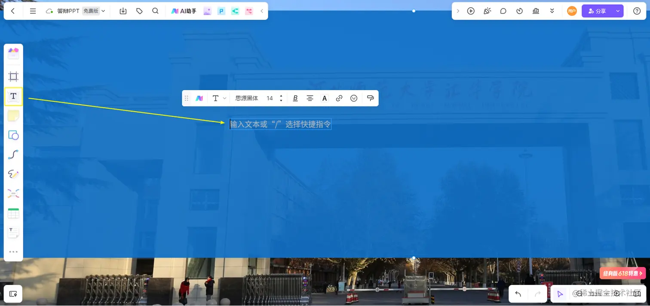Select the document text card tool
Viewport: 650px width, 306px height.
click(13, 233)
